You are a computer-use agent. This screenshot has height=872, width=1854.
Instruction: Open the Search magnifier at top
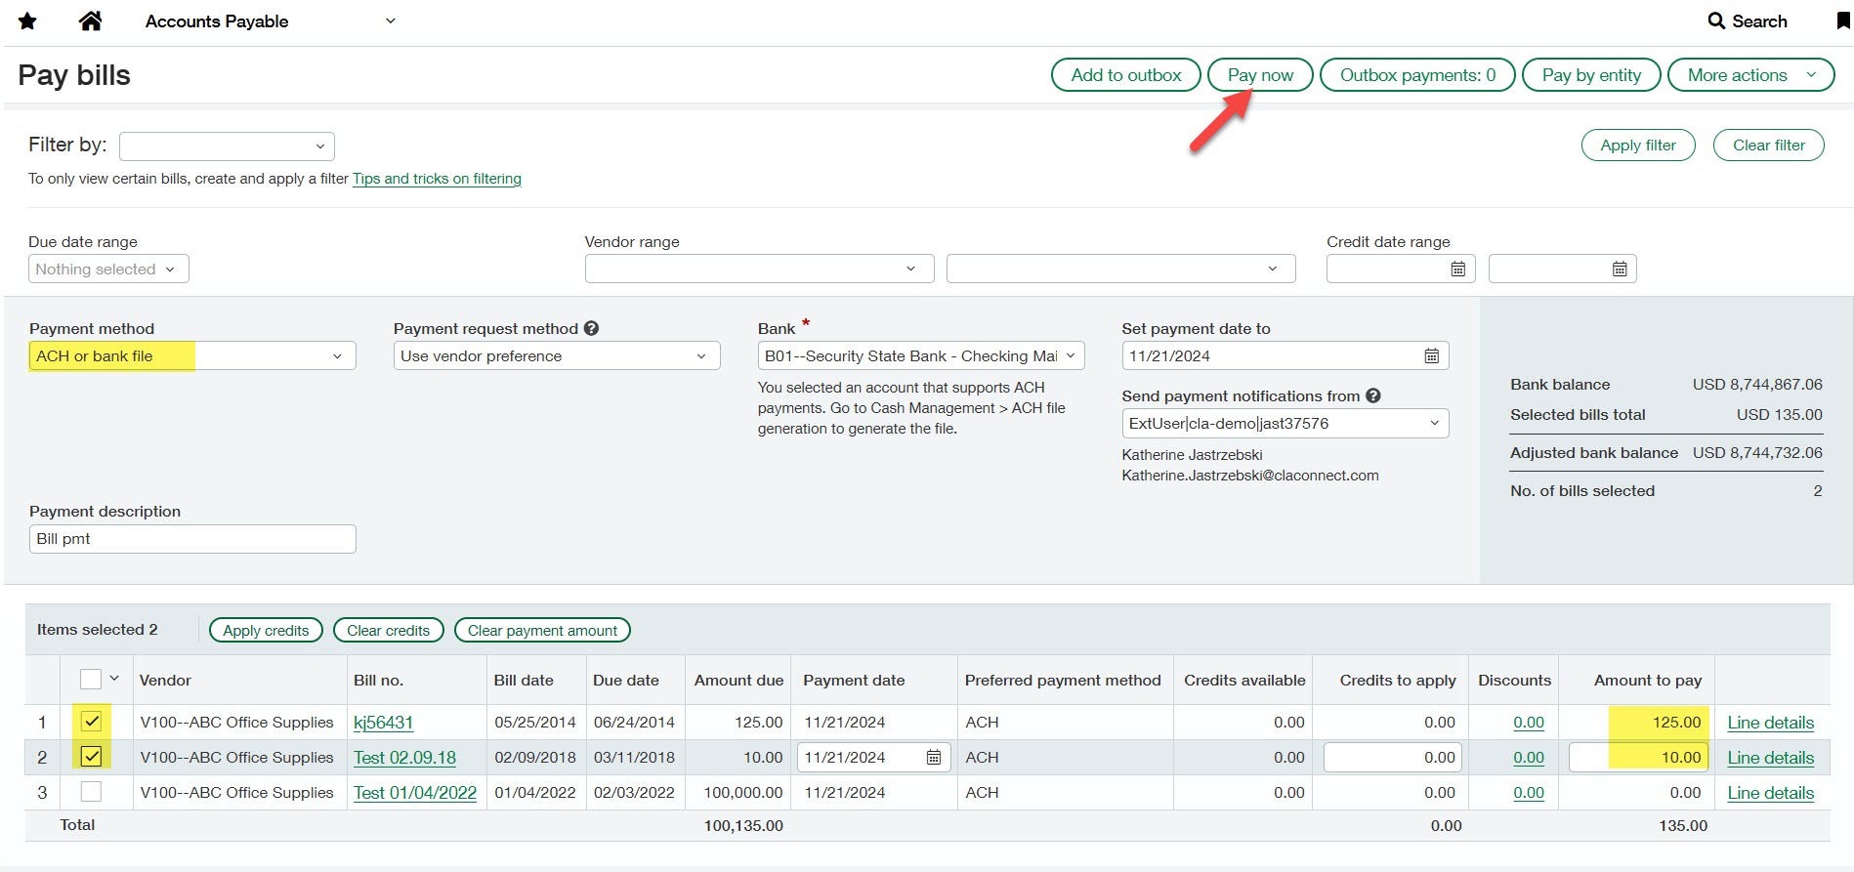click(1716, 21)
